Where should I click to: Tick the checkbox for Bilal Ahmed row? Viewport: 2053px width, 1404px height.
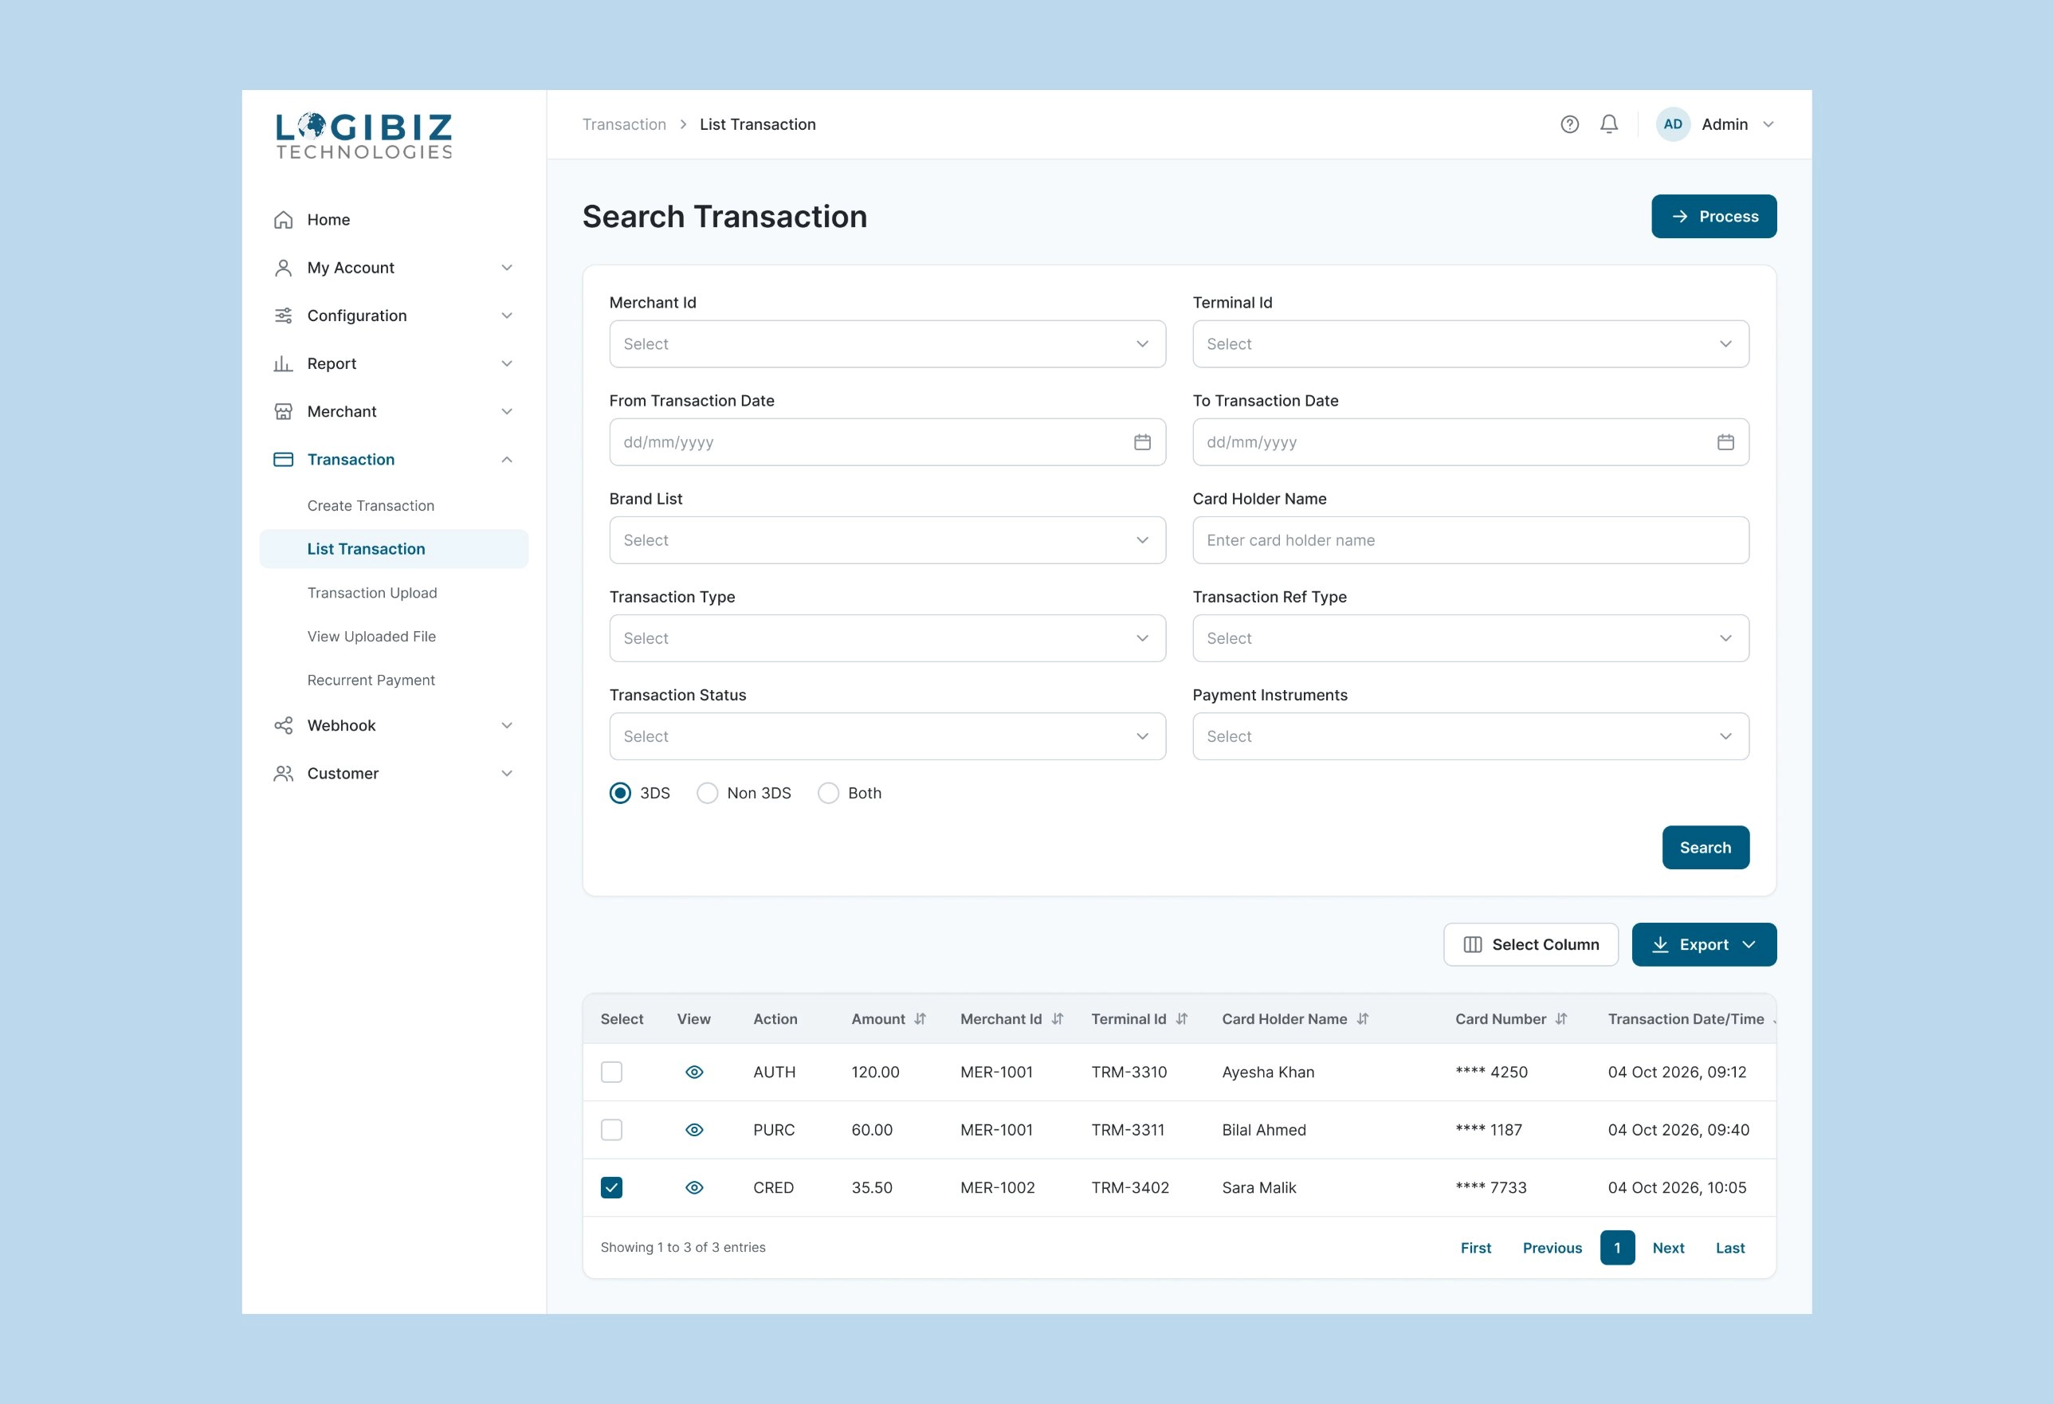(x=611, y=1130)
